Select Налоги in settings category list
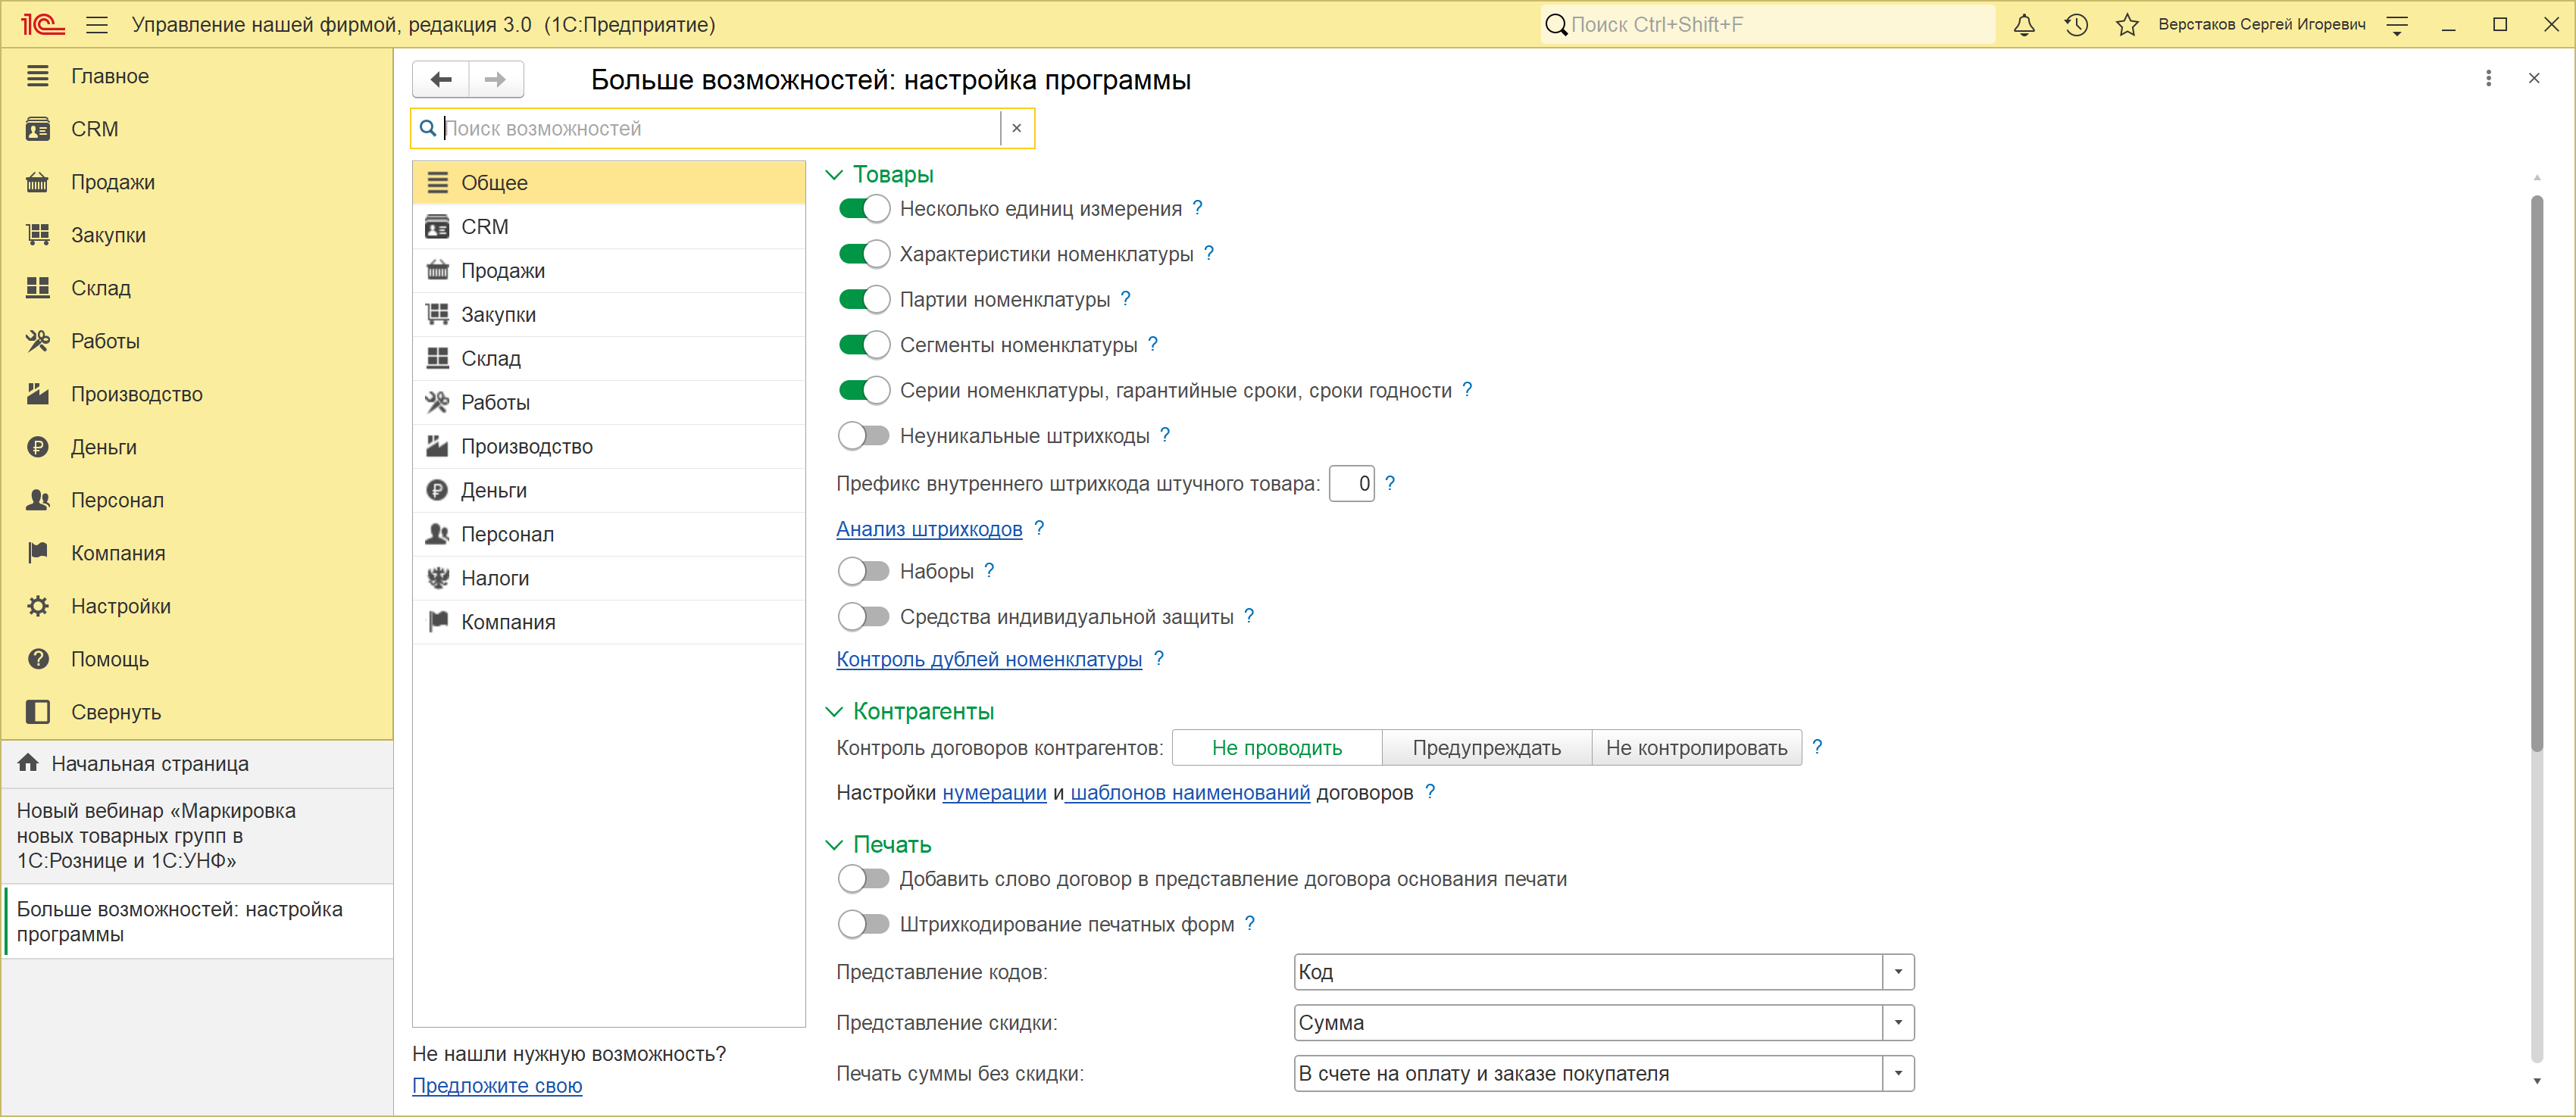 click(608, 579)
